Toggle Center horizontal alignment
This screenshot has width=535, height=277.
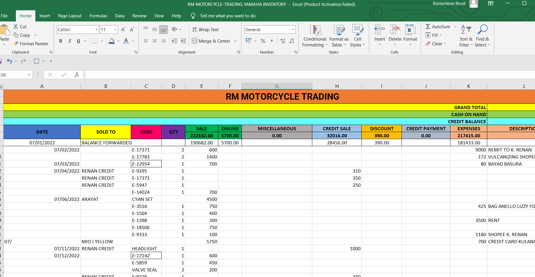[155, 41]
